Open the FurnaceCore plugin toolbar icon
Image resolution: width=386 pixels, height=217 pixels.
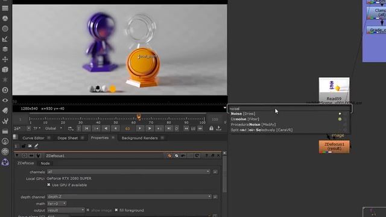5,141
